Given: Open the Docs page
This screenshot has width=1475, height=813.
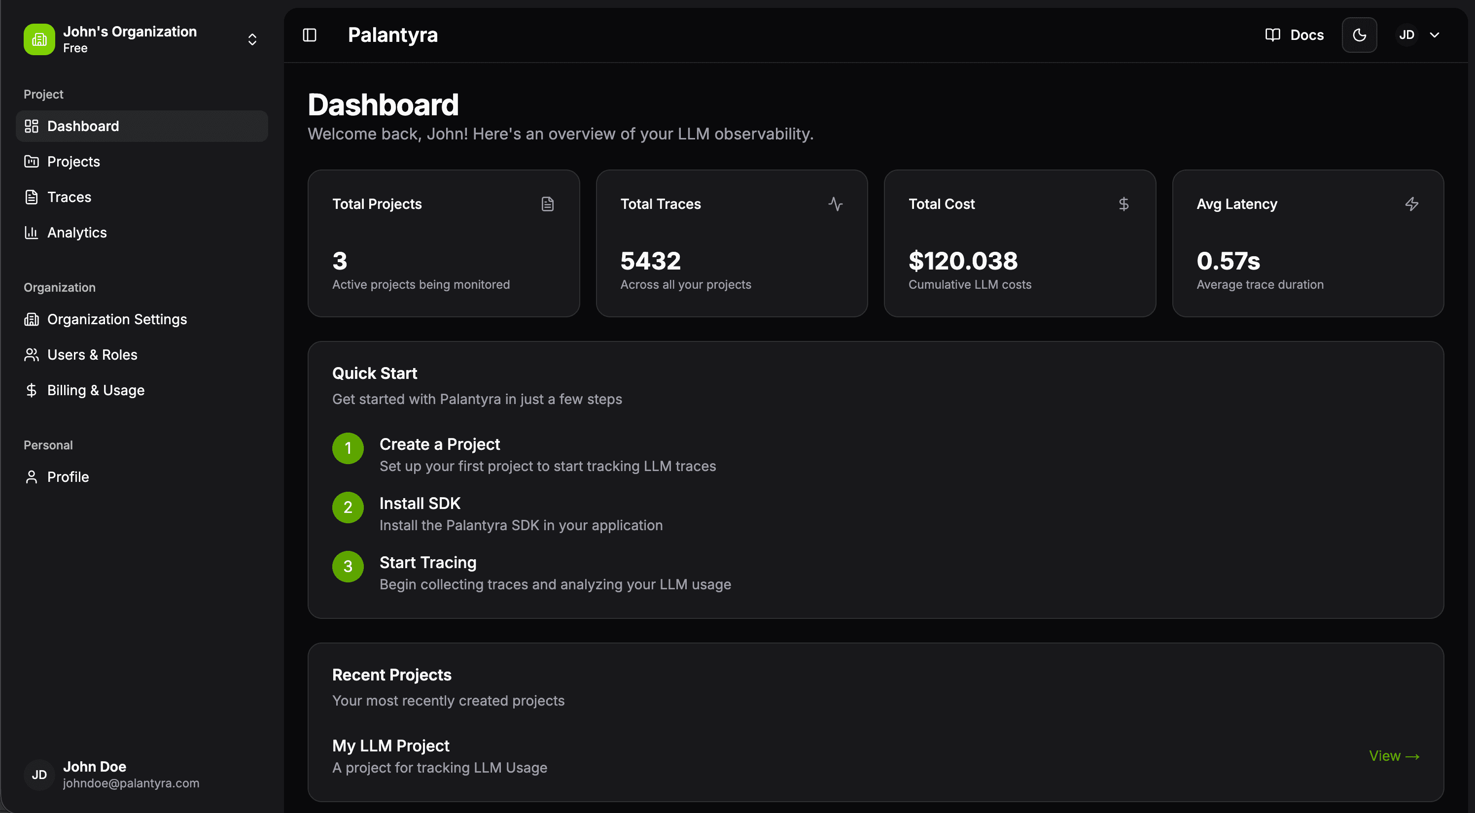Looking at the screenshot, I should click(x=1295, y=34).
